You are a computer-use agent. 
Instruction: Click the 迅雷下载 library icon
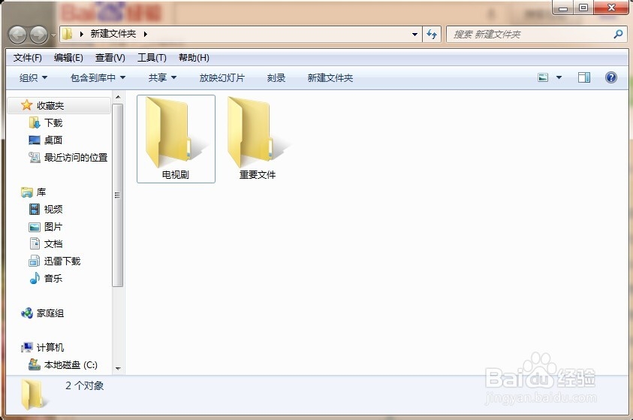coord(35,261)
